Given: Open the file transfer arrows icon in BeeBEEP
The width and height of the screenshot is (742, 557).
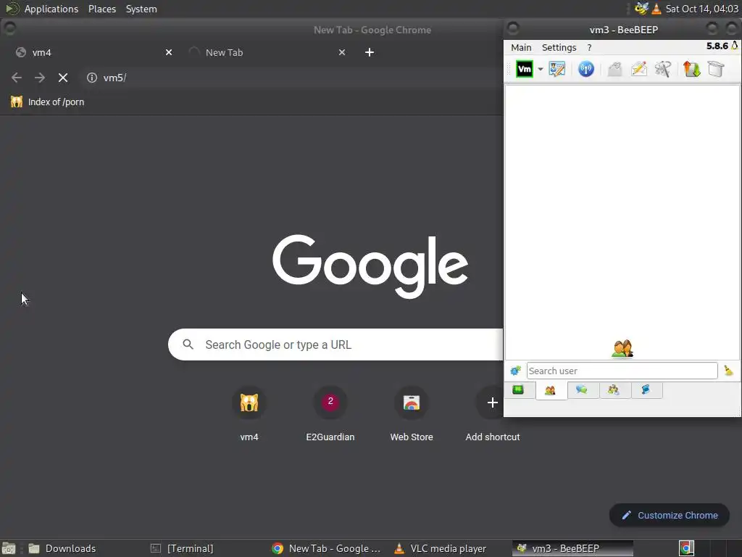Looking at the screenshot, I should (x=691, y=69).
